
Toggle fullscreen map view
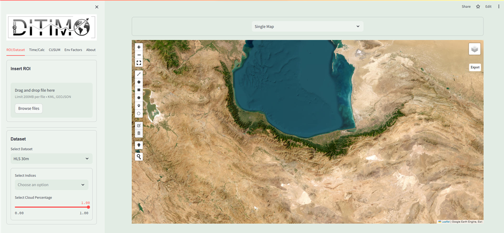139,63
